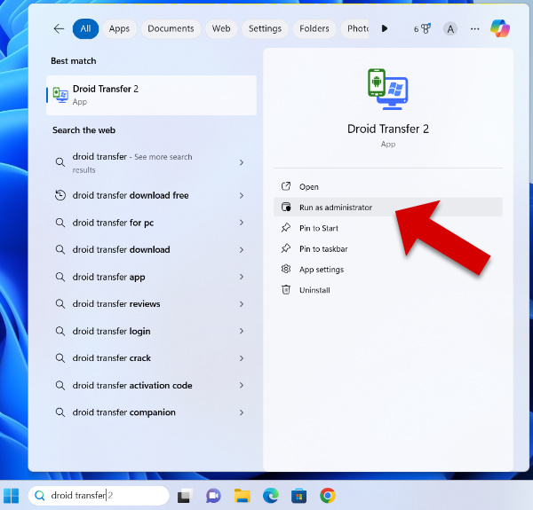This screenshot has height=510, width=533.
Task: Launch Google Chrome from the taskbar
Action: click(328, 496)
